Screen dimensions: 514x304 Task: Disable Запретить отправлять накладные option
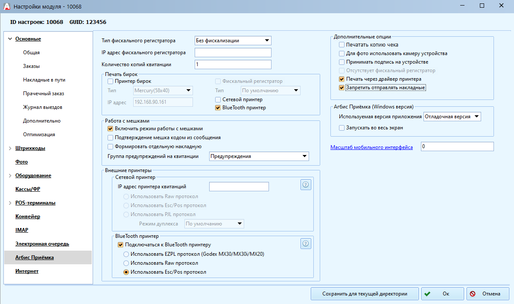342,88
